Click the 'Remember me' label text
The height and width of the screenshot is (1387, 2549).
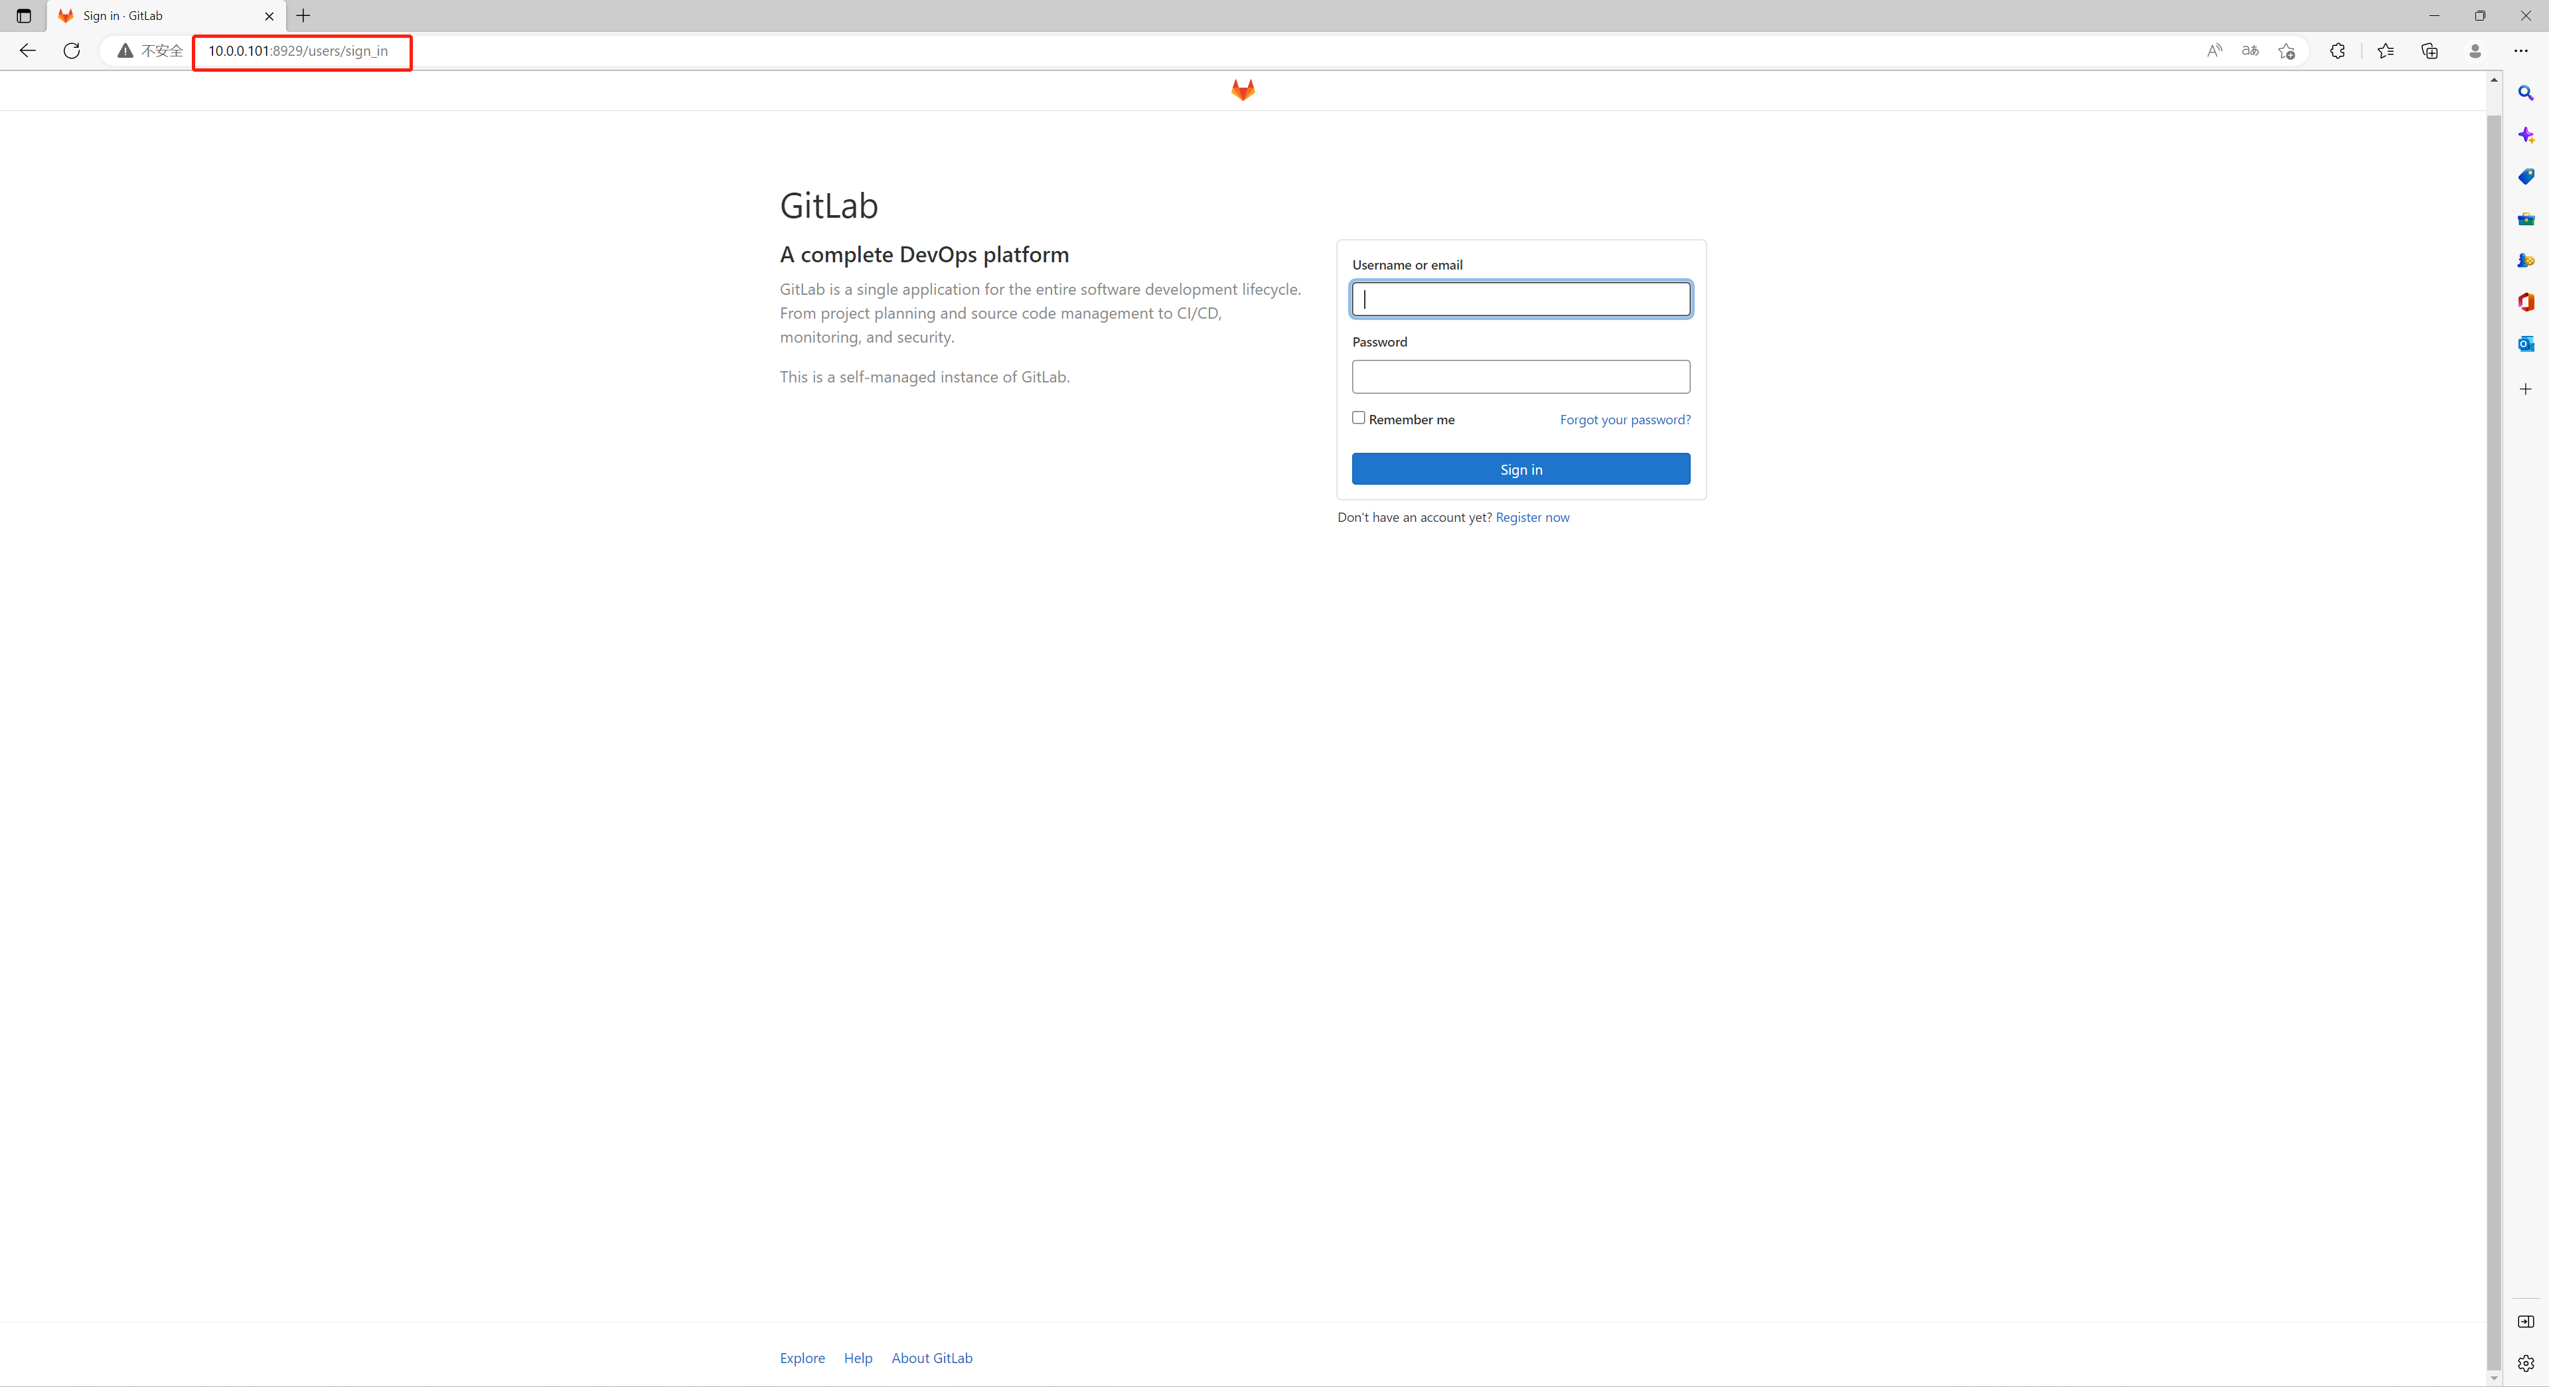[x=1411, y=420]
